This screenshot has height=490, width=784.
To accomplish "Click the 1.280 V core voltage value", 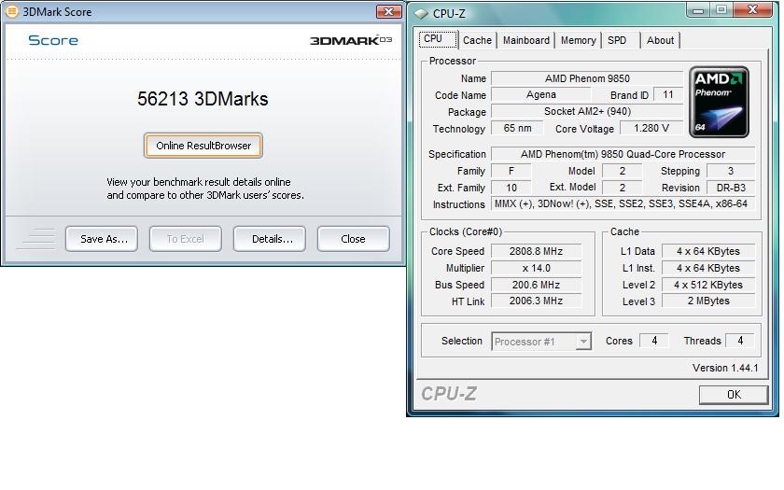I will tap(651, 128).
